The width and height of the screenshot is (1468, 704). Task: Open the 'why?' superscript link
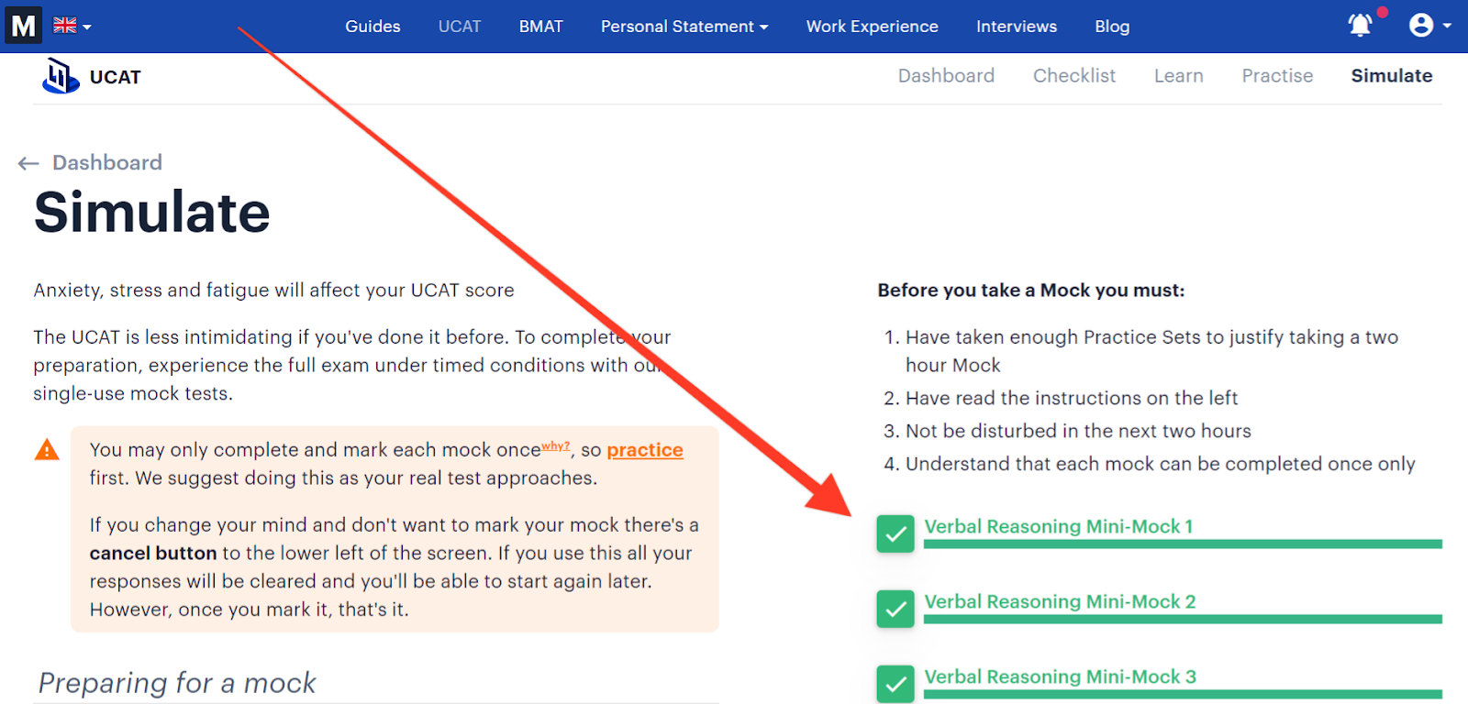click(x=555, y=445)
